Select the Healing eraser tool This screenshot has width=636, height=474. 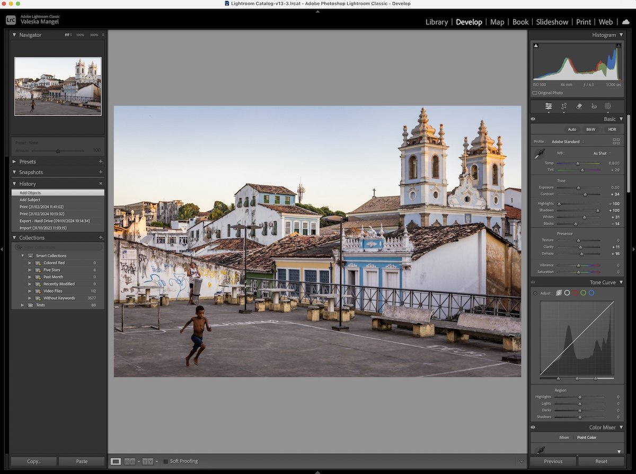579,106
